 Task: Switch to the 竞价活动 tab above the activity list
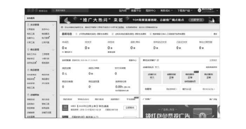pyautogui.click(x=99, y=99)
